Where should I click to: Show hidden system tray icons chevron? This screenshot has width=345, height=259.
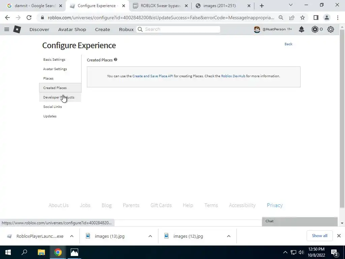click(285, 252)
